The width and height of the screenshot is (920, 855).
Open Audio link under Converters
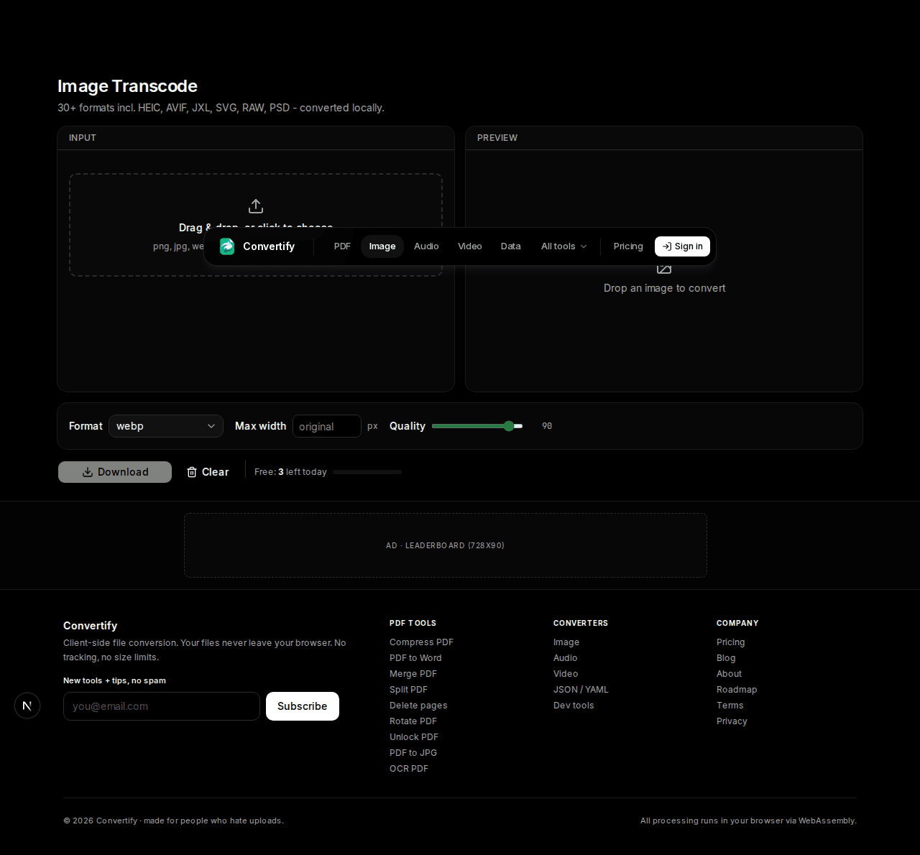tap(566, 658)
